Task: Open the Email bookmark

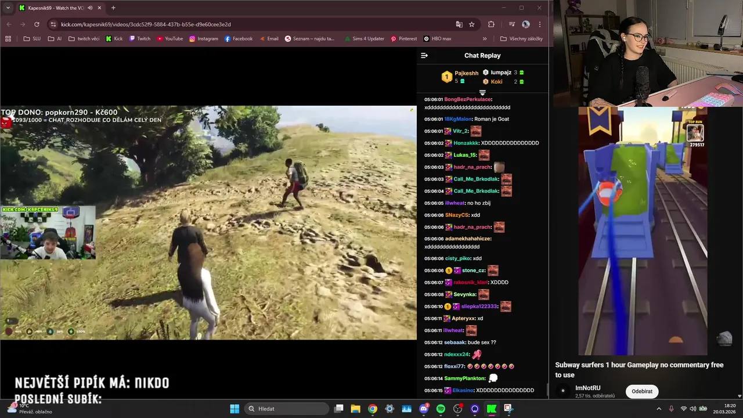Action: click(x=268, y=39)
